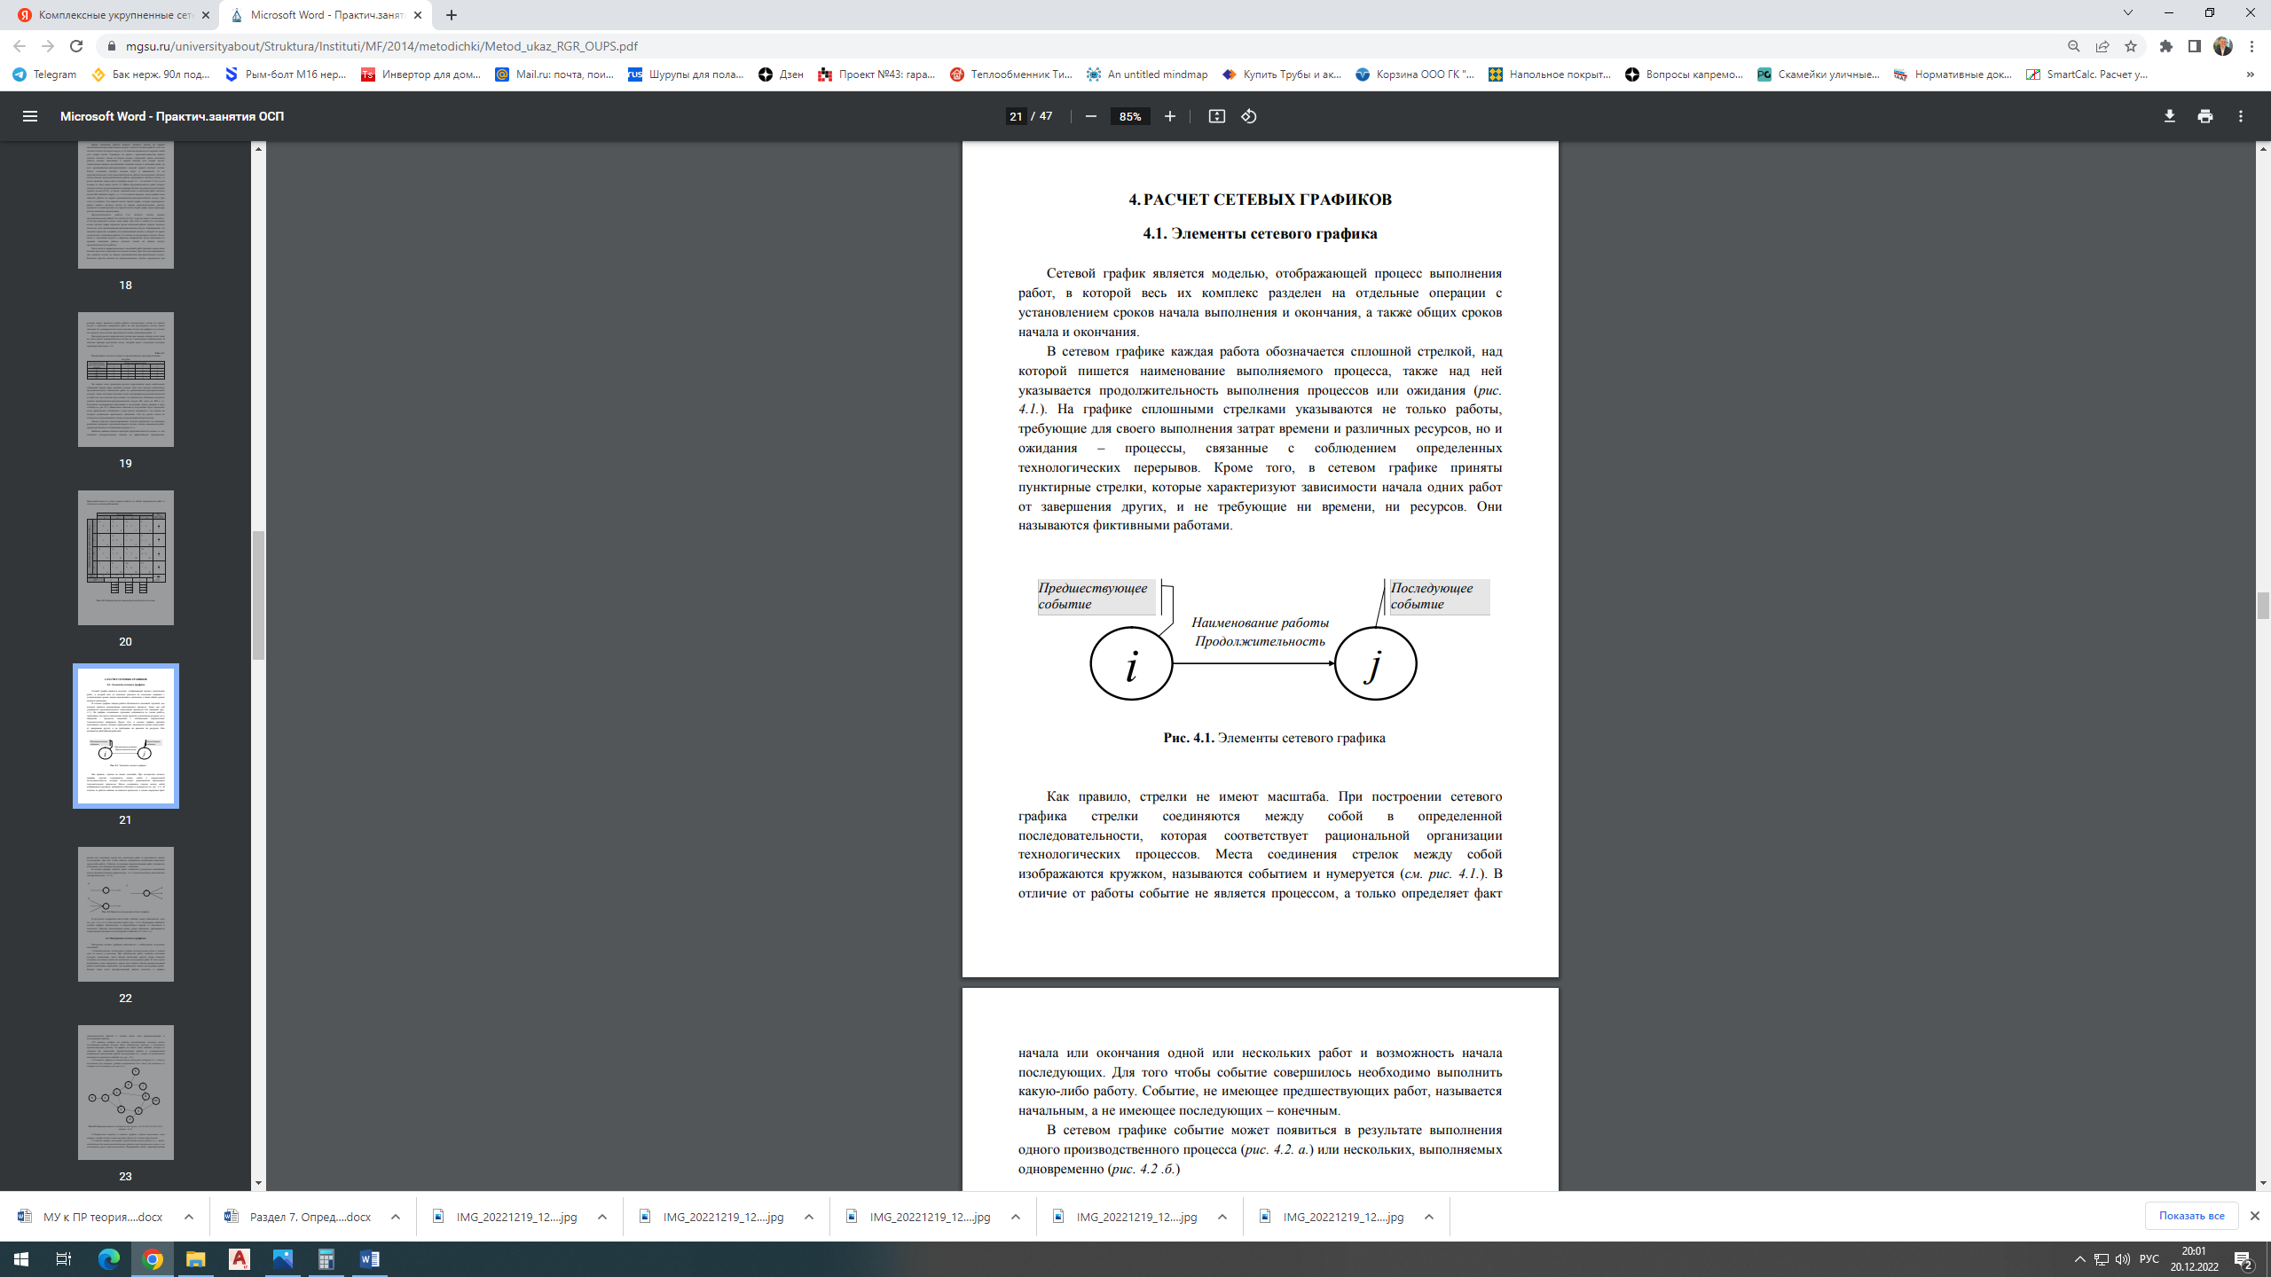Open the Дзен bookmark
This screenshot has height=1277, width=2271.
click(782, 74)
